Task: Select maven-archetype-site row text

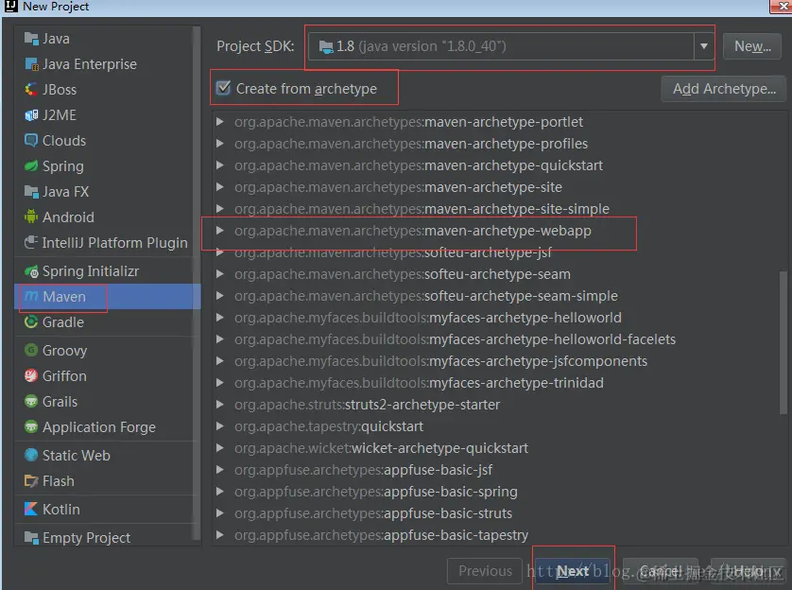Action: click(398, 187)
